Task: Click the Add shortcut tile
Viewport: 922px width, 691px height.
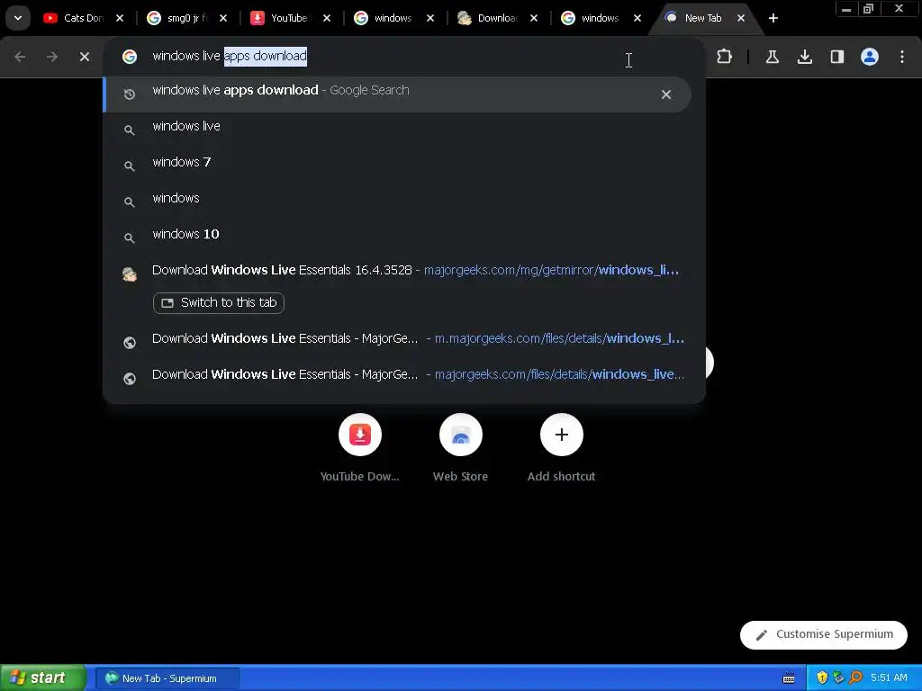Action: coord(562,448)
